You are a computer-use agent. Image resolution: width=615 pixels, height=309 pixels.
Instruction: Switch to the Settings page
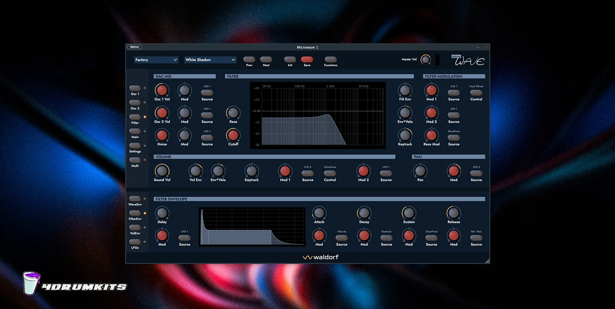click(x=135, y=146)
